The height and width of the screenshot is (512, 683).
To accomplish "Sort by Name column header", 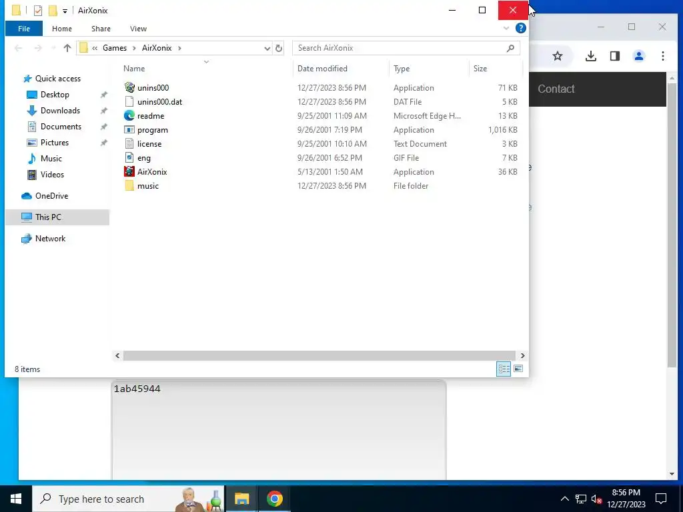I will pyautogui.click(x=133, y=69).
